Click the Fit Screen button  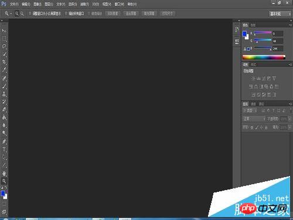pos(131,13)
